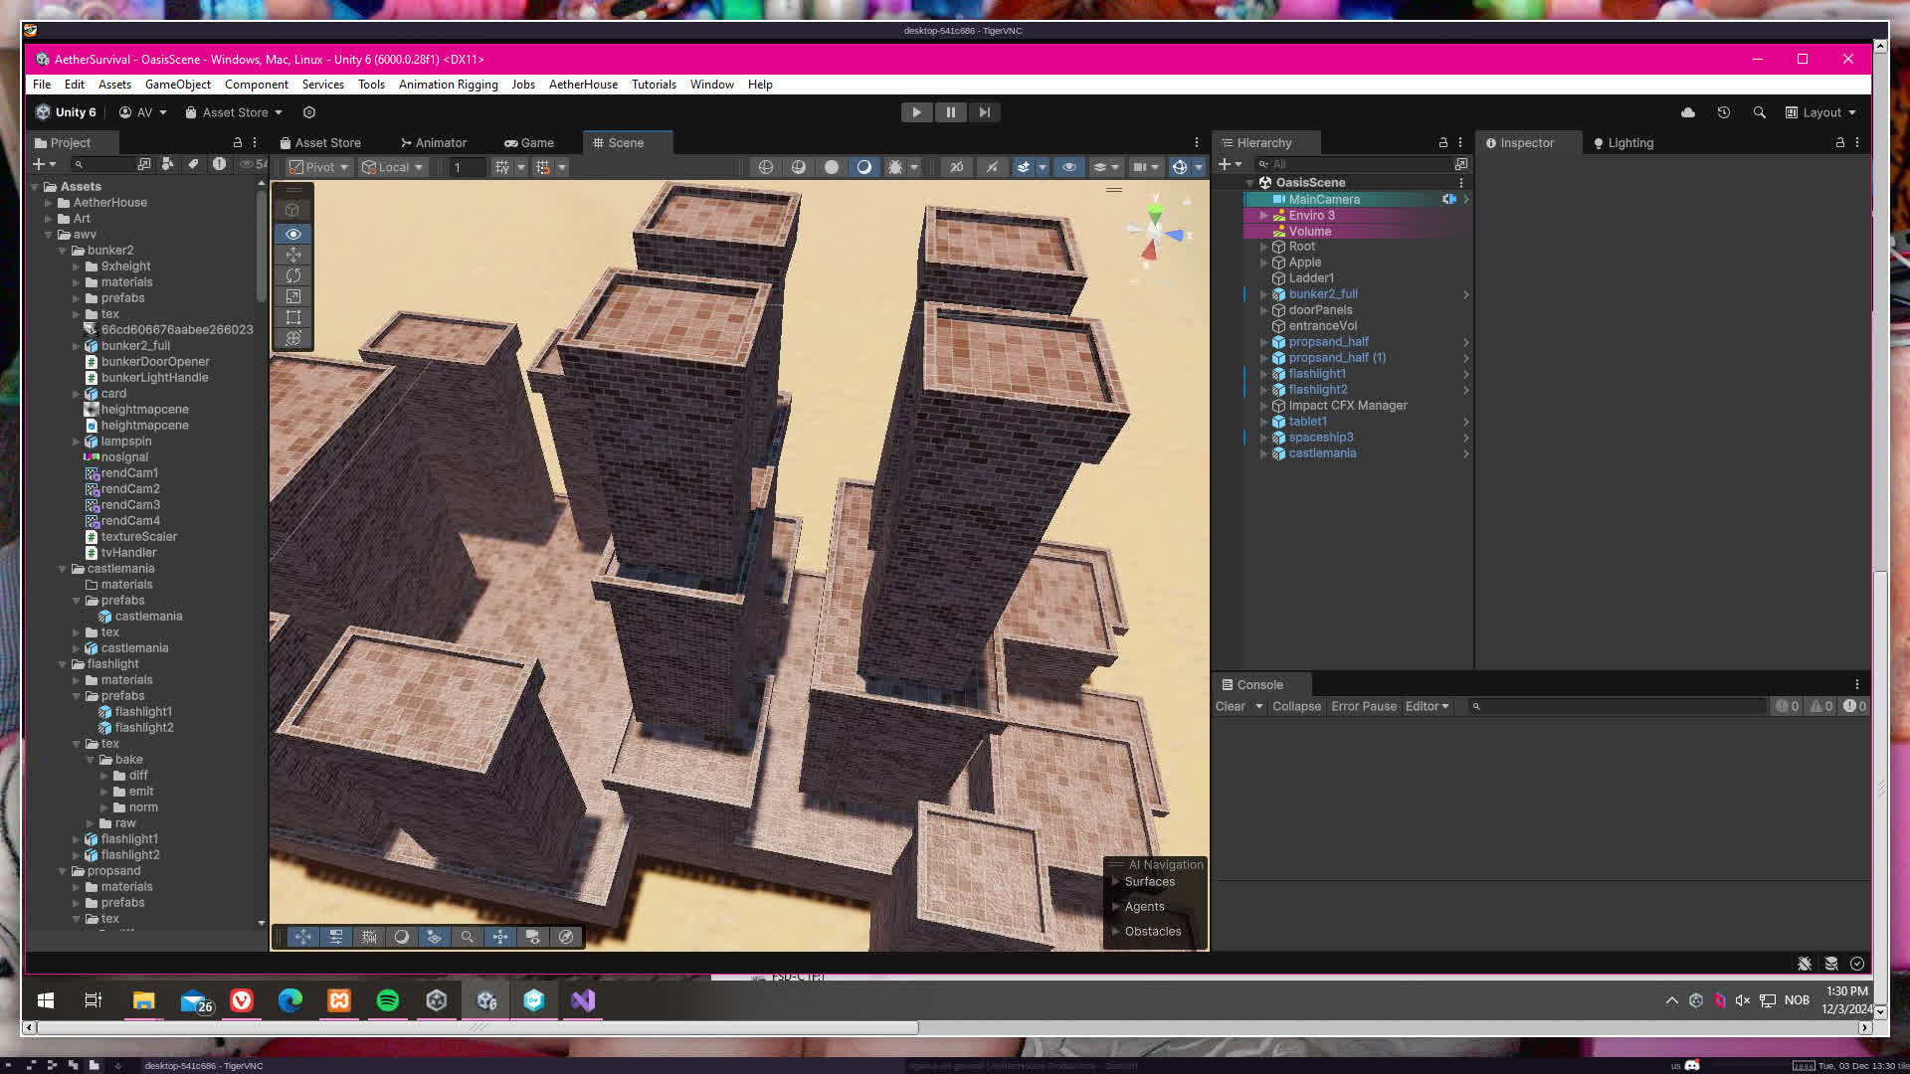The height and width of the screenshot is (1074, 1910).
Task: Toggle scene visibility eye icon in toolbar
Action: [x=1069, y=167]
